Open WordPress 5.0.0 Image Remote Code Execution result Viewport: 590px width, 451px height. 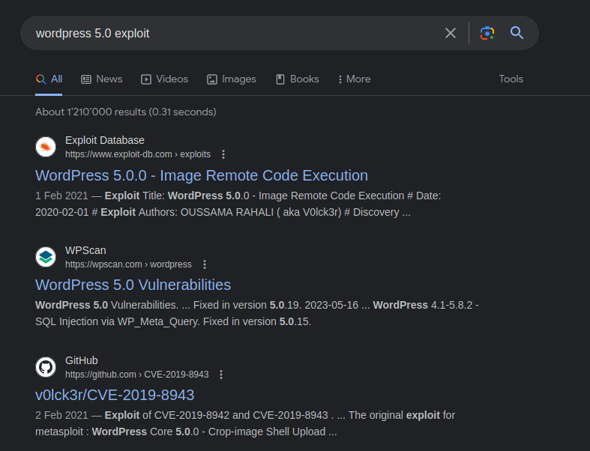(202, 175)
